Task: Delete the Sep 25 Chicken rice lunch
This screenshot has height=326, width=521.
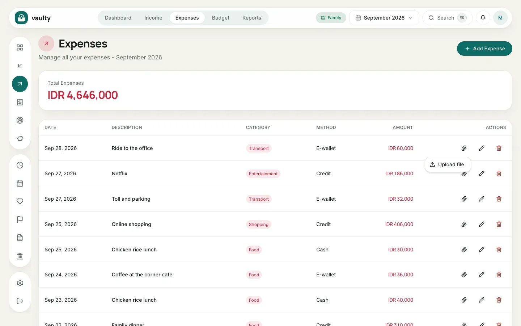Action: pos(499,250)
